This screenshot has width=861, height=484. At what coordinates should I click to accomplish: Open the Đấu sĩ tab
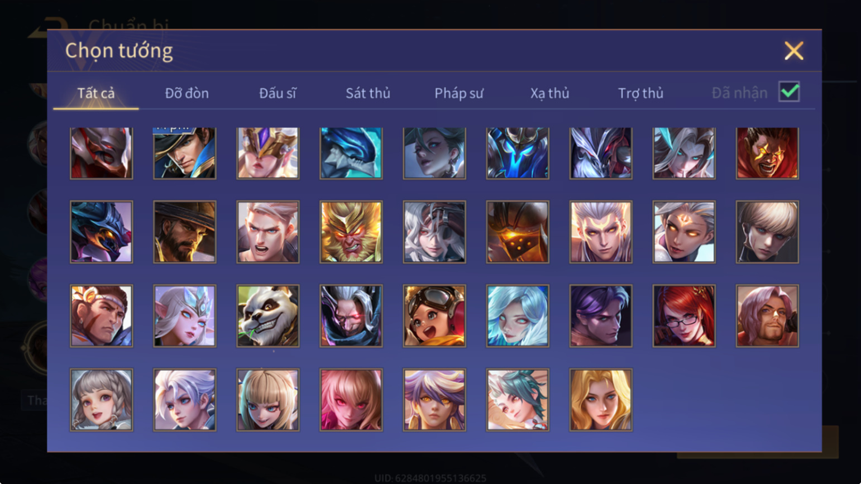point(278,93)
